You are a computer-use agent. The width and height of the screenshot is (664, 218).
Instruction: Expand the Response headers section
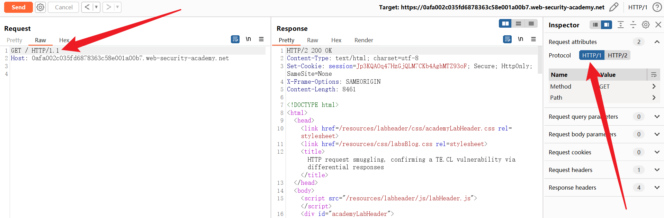tap(657, 188)
